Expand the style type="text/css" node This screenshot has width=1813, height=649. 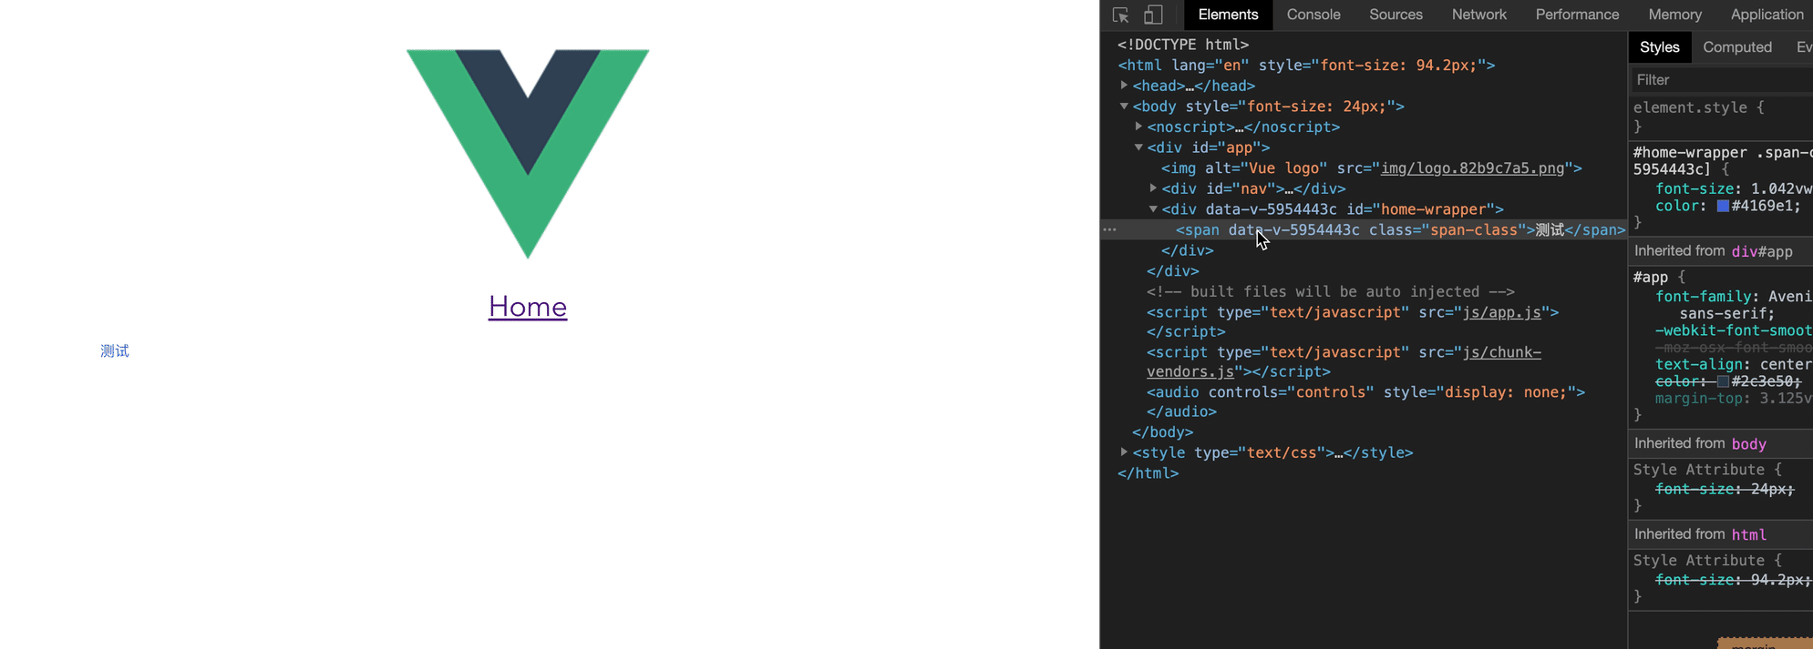pos(1125,452)
